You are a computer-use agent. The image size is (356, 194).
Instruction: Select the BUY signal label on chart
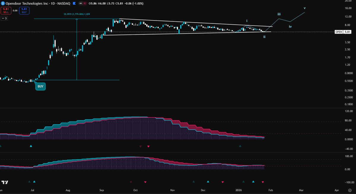pyautogui.click(x=41, y=86)
